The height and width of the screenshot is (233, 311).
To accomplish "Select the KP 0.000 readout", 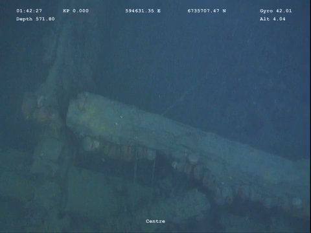I will 76,11.
